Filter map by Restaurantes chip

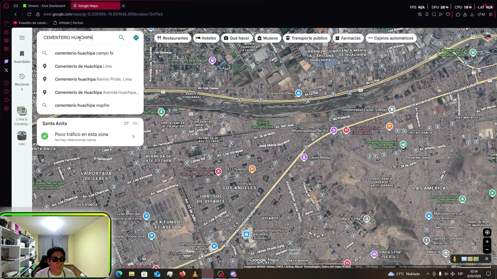coord(173,38)
